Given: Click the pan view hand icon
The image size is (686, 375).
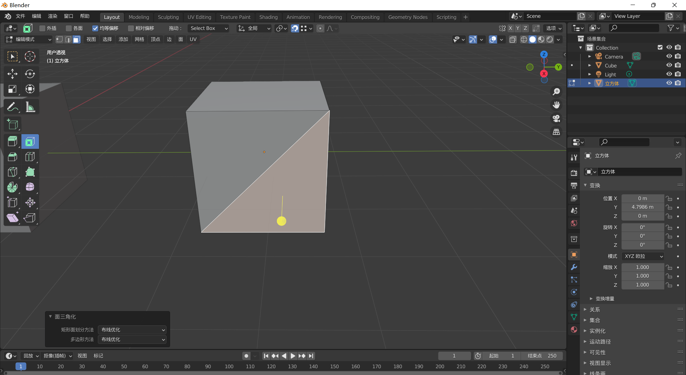Looking at the screenshot, I should coord(556,105).
